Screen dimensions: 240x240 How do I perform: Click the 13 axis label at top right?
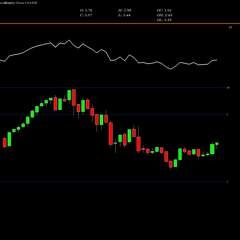pyautogui.click(x=230, y=27)
